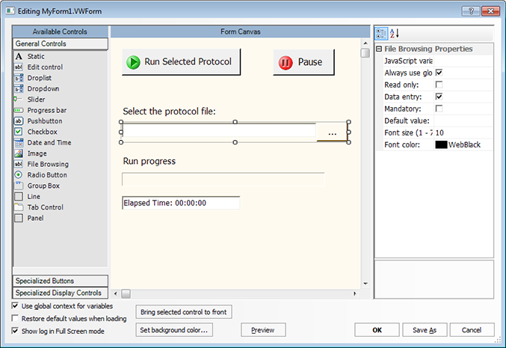This screenshot has height=348, width=506.
Task: Switch to categorized properties view
Action: (382, 34)
